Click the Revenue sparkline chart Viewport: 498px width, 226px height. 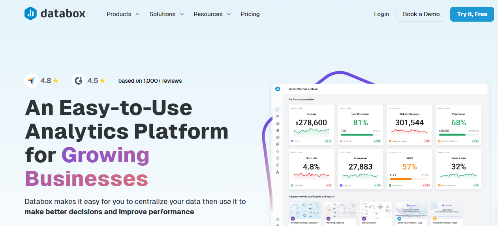[x=312, y=132]
